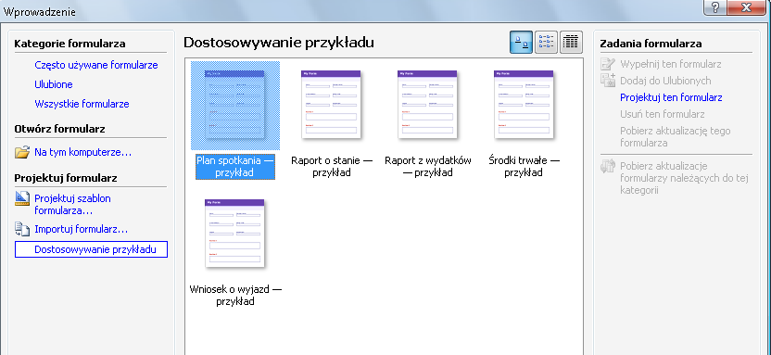Click Pobierz aktualizacje formularzy należących do kategorii
This screenshot has width=771, height=355.
pyautogui.click(x=684, y=178)
